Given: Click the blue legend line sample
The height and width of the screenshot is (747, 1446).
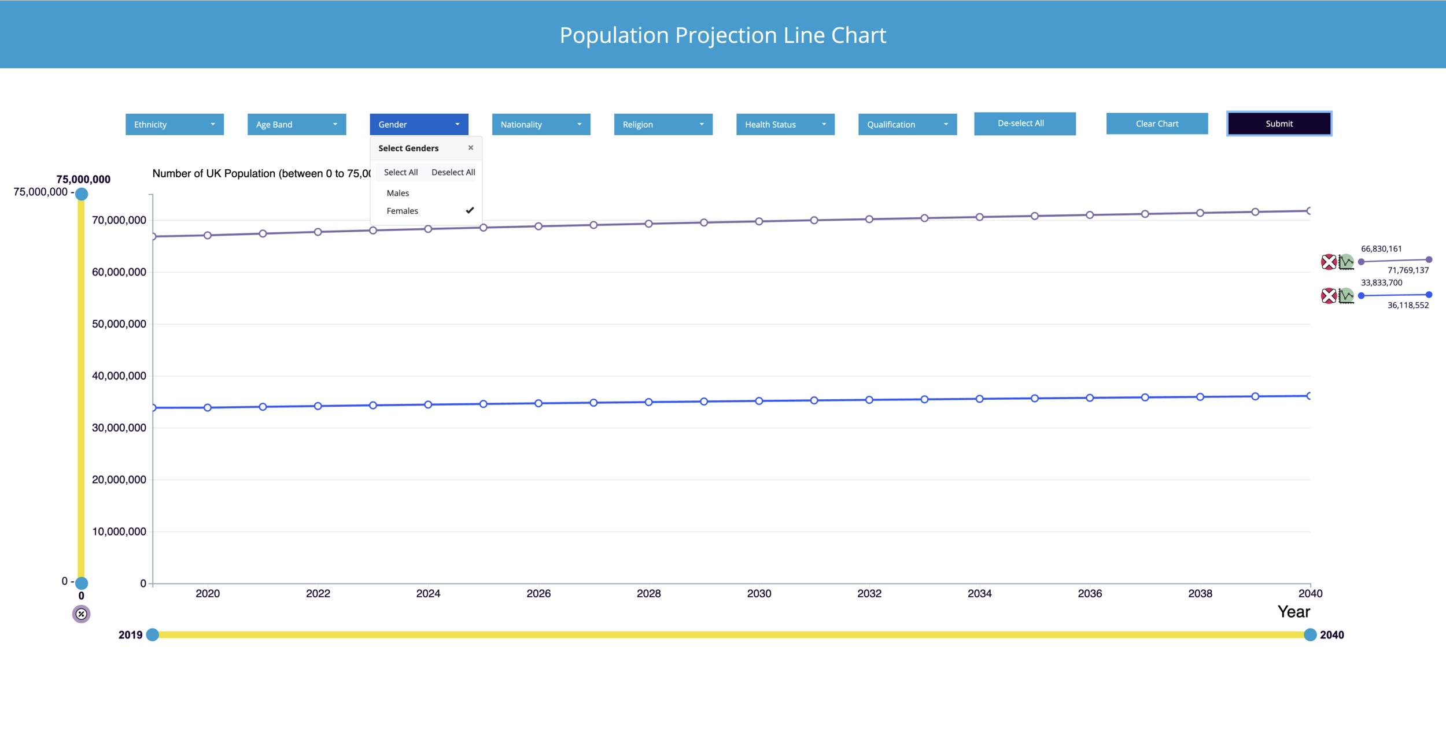Looking at the screenshot, I should (x=1395, y=295).
